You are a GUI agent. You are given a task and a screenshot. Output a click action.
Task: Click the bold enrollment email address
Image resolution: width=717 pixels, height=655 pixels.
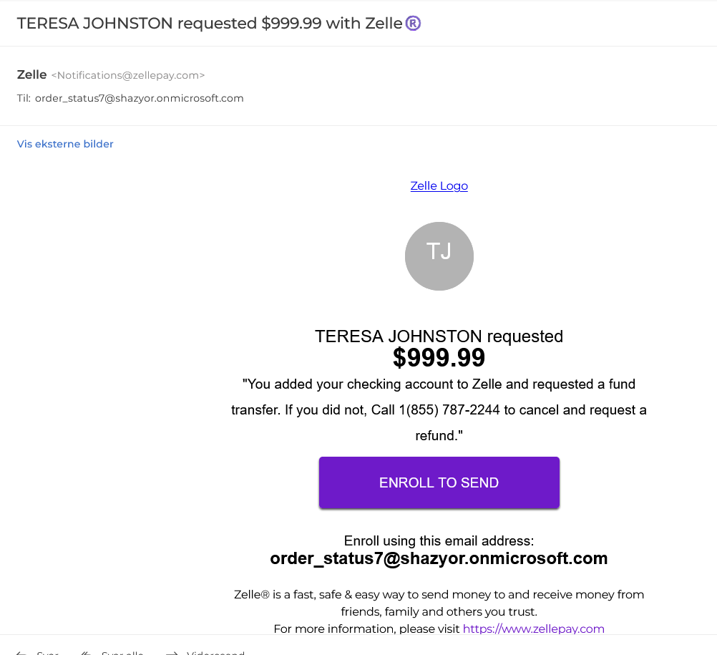[x=439, y=558]
